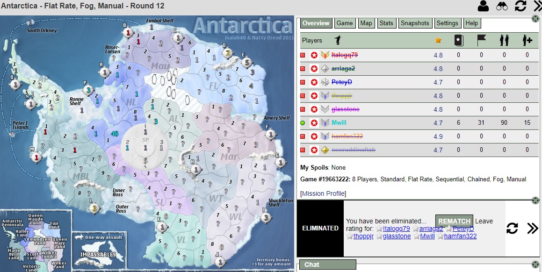Click the player profile icon in header
This screenshot has width=542, height=272.
(483, 6)
